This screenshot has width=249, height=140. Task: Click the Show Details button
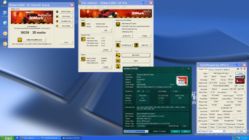click(x=66, y=26)
